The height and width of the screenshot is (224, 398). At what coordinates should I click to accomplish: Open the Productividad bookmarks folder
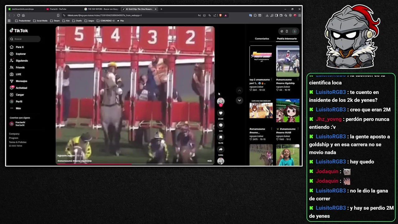click(x=23, y=21)
